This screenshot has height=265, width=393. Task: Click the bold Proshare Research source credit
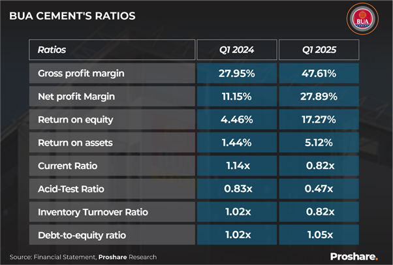(x=127, y=257)
